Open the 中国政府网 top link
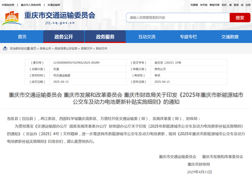 8,5
